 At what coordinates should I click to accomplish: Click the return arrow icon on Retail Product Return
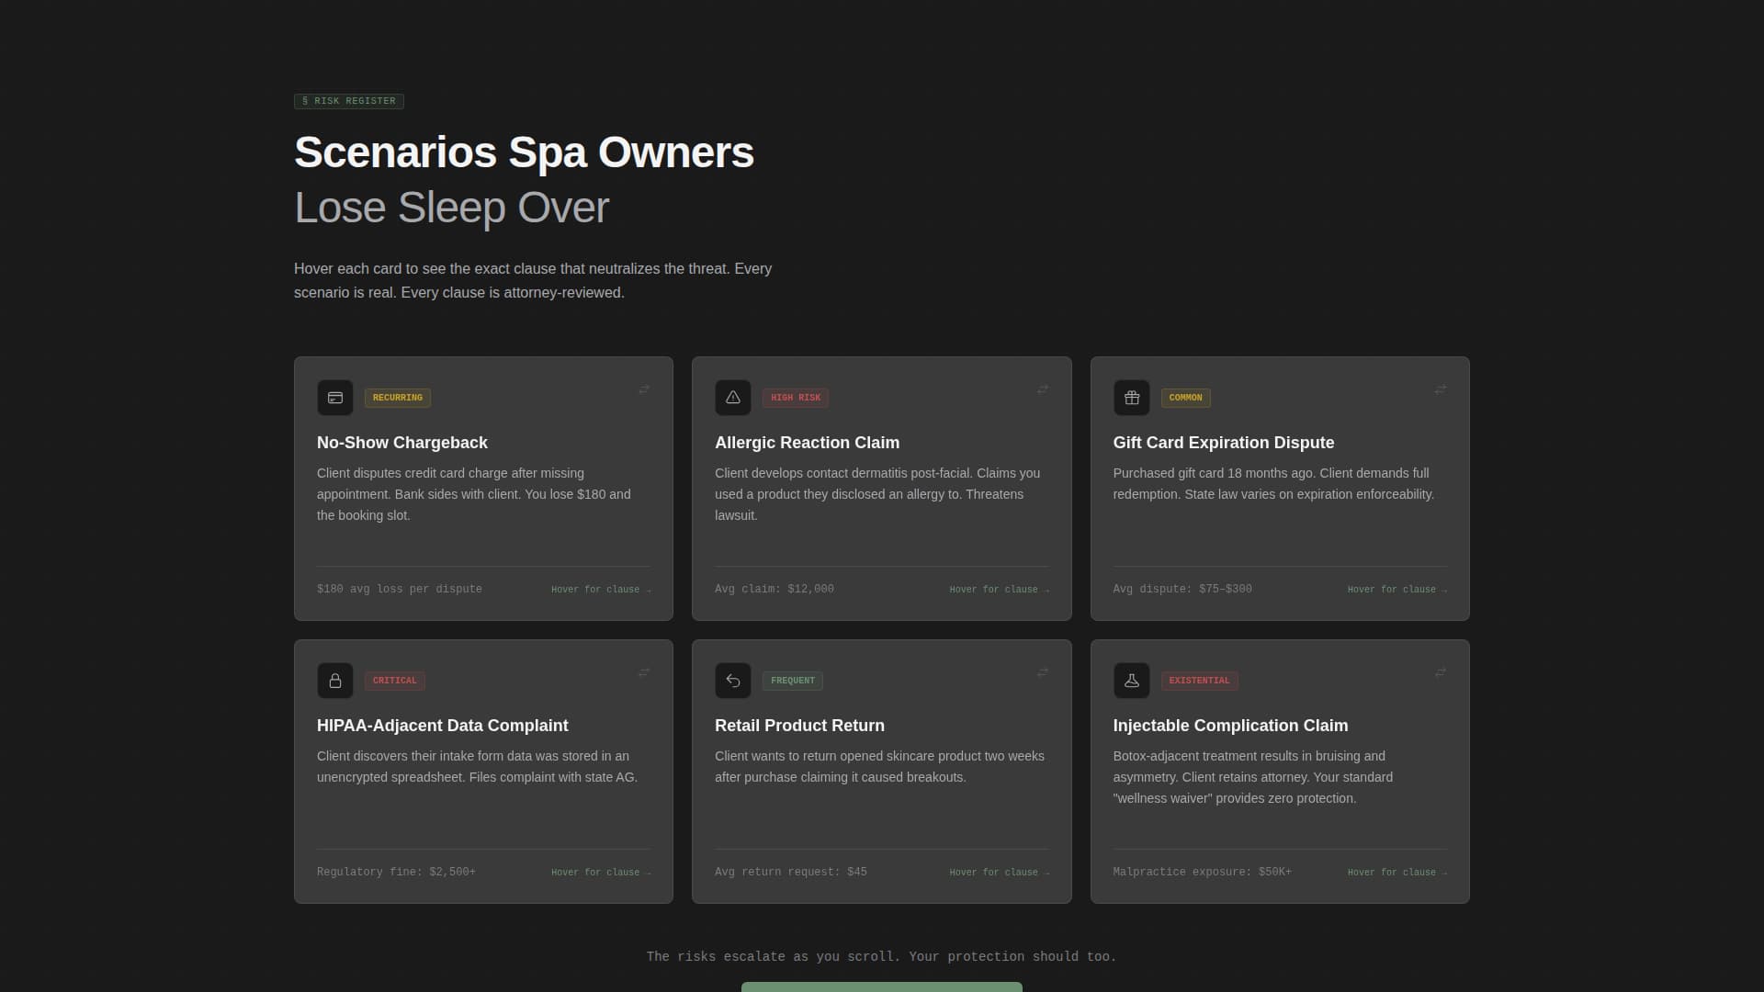pyautogui.click(x=733, y=681)
